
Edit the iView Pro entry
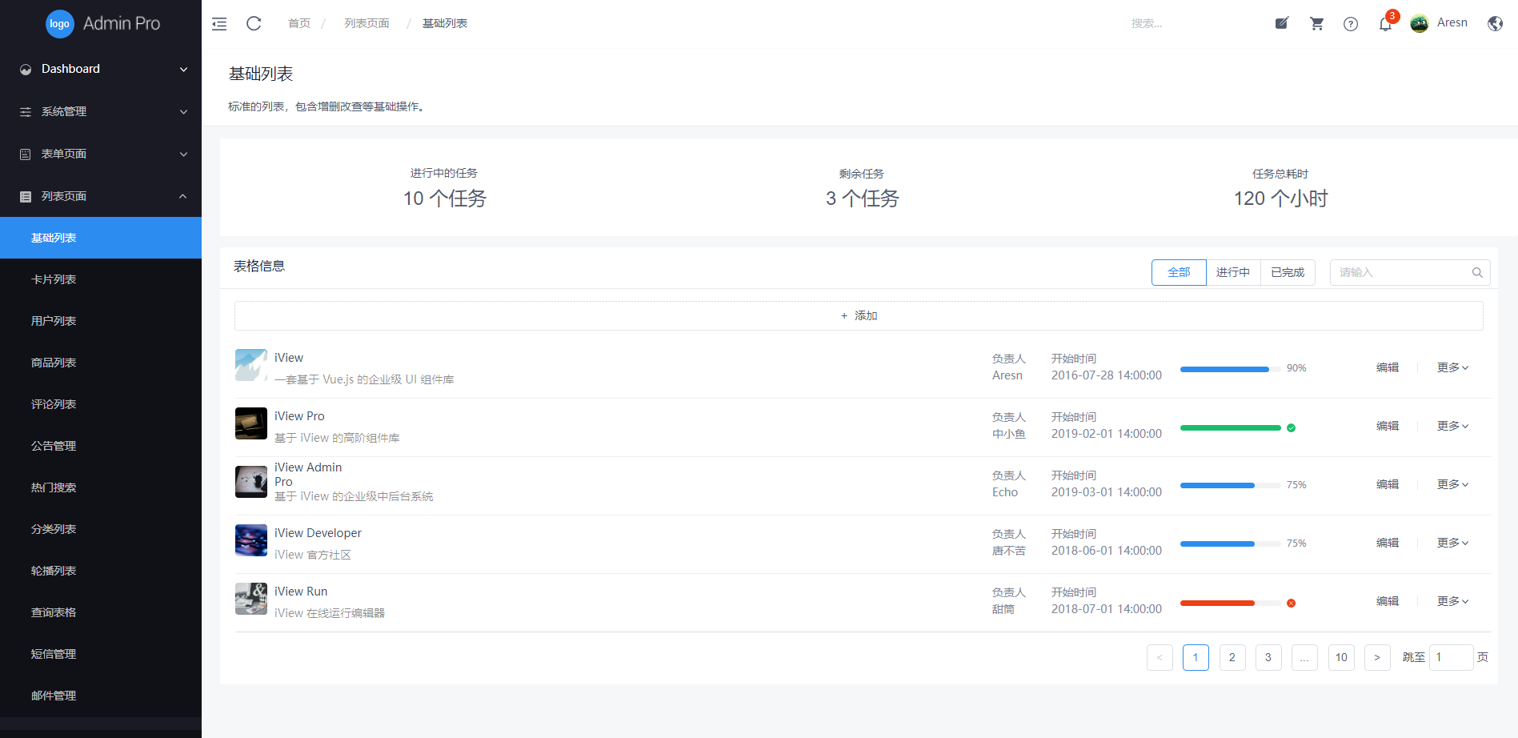click(1387, 425)
